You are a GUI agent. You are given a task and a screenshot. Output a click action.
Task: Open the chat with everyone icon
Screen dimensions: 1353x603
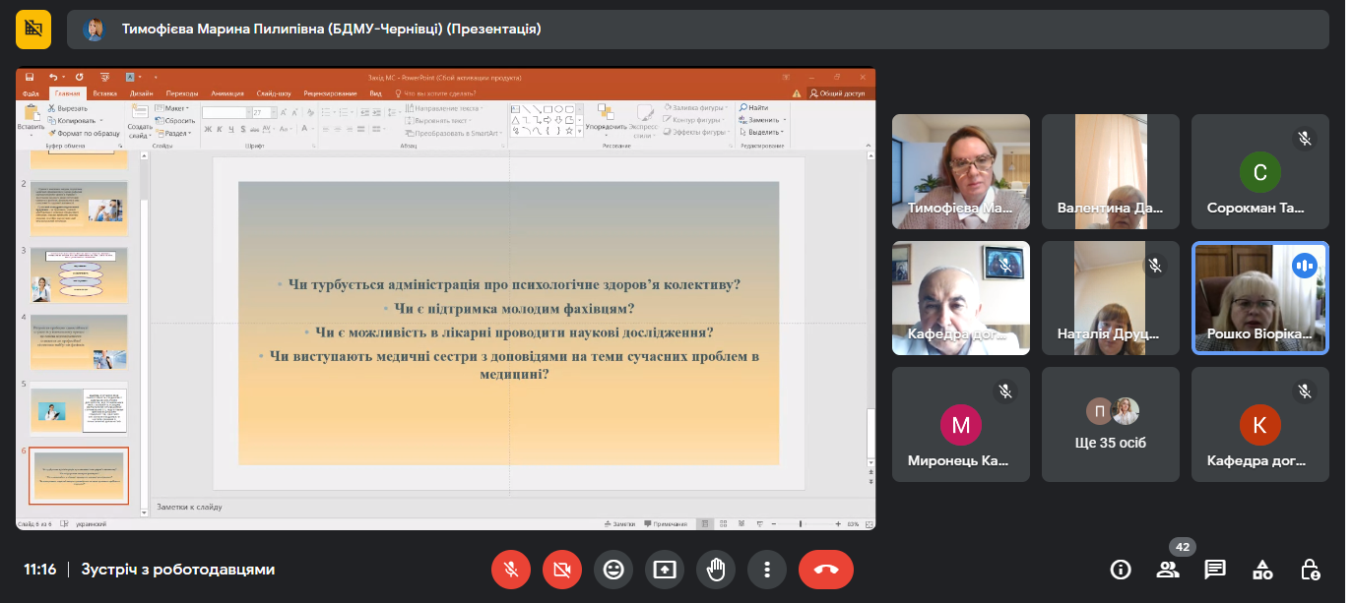(x=1215, y=570)
